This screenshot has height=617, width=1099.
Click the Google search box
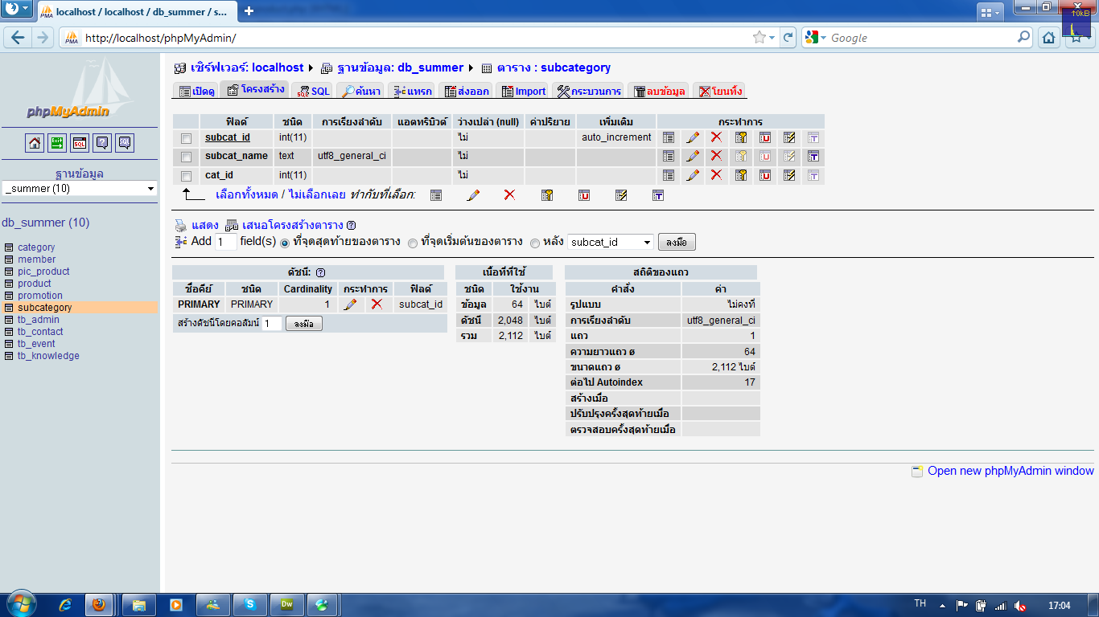pyautogui.click(x=922, y=38)
